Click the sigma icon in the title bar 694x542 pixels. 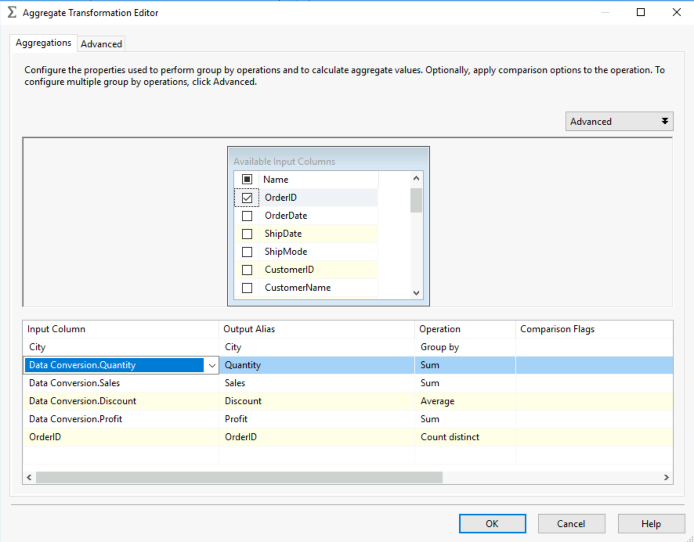coord(12,12)
